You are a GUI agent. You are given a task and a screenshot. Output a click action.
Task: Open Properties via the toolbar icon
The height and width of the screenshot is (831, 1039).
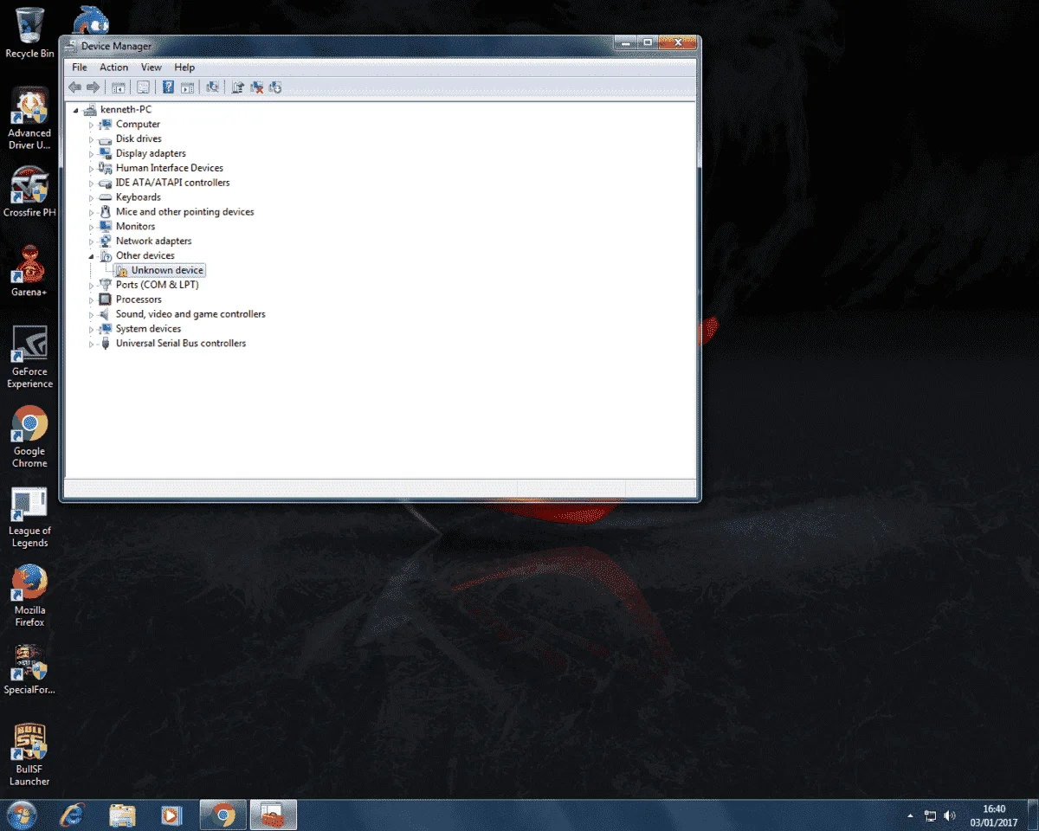(144, 87)
